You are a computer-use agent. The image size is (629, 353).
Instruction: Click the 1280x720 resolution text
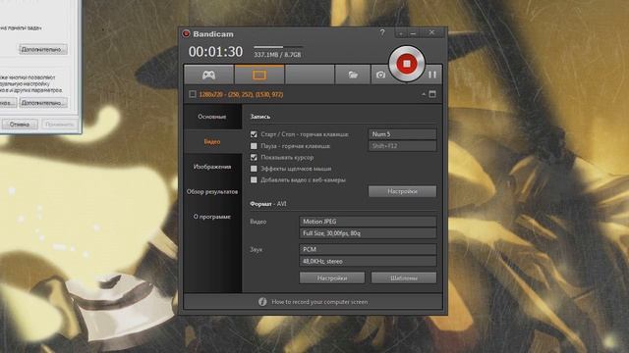241,94
